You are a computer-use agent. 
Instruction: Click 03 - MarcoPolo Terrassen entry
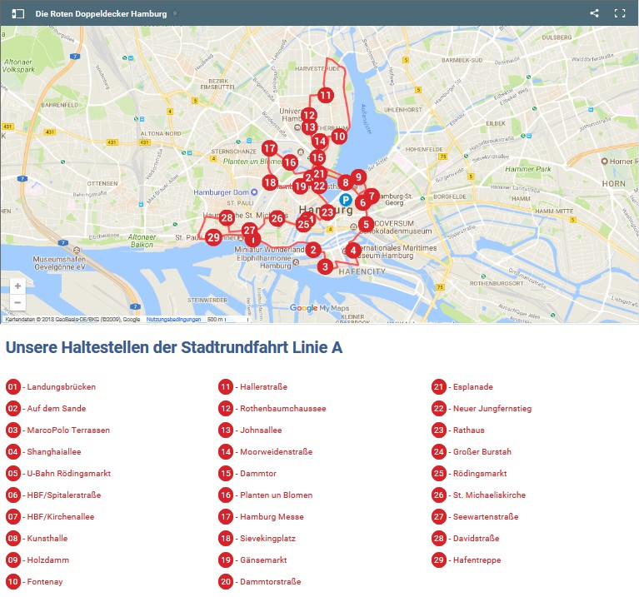[57, 430]
